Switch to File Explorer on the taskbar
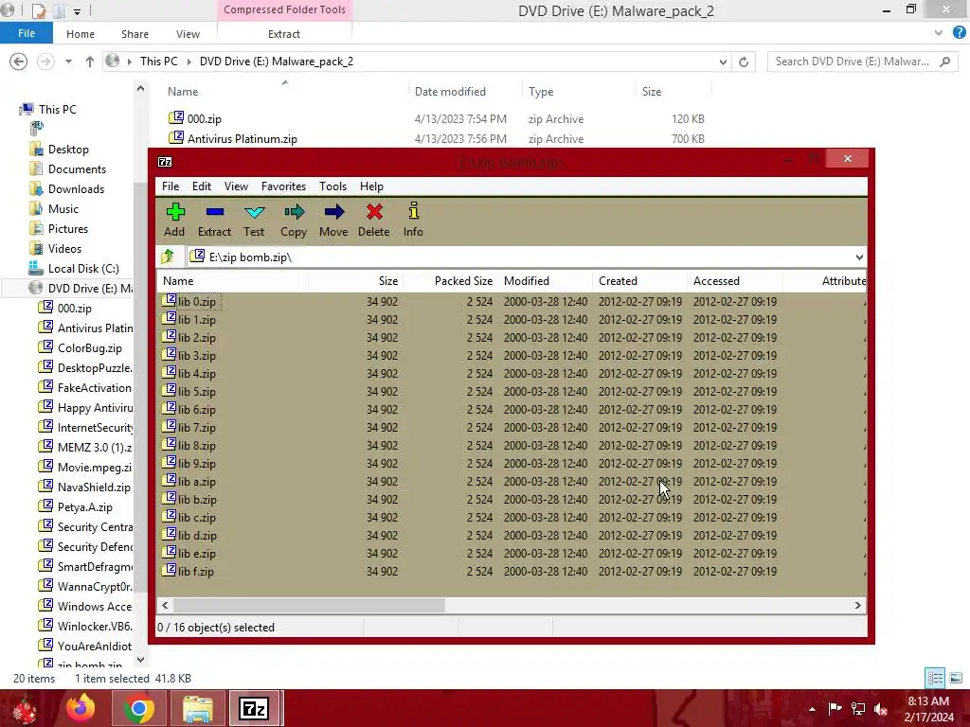 [x=197, y=708]
